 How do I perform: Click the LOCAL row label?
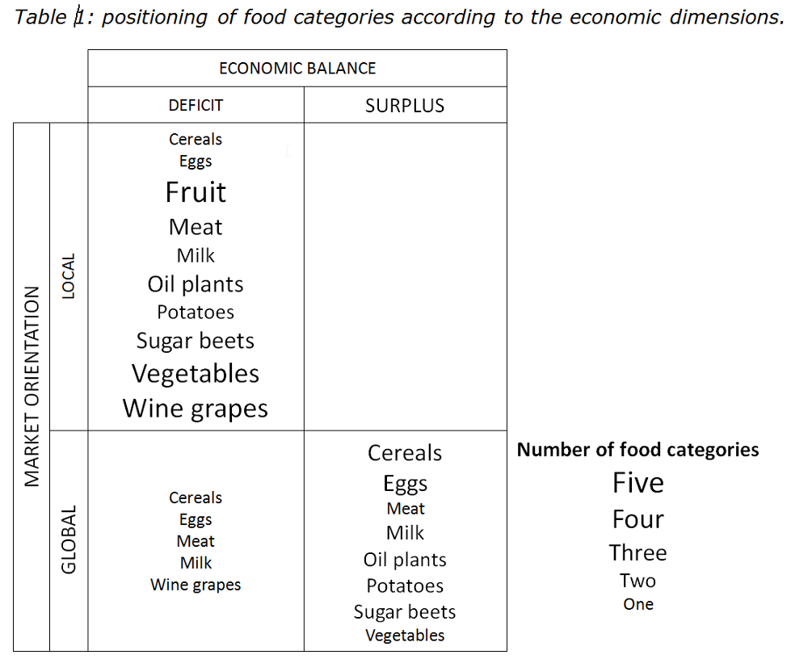[69, 276]
